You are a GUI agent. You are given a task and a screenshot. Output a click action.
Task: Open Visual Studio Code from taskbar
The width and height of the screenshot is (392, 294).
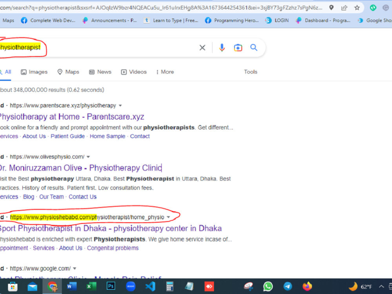click(x=150, y=287)
